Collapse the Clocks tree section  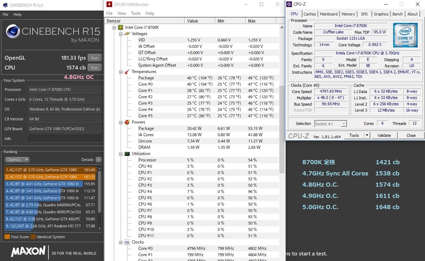tap(121, 242)
